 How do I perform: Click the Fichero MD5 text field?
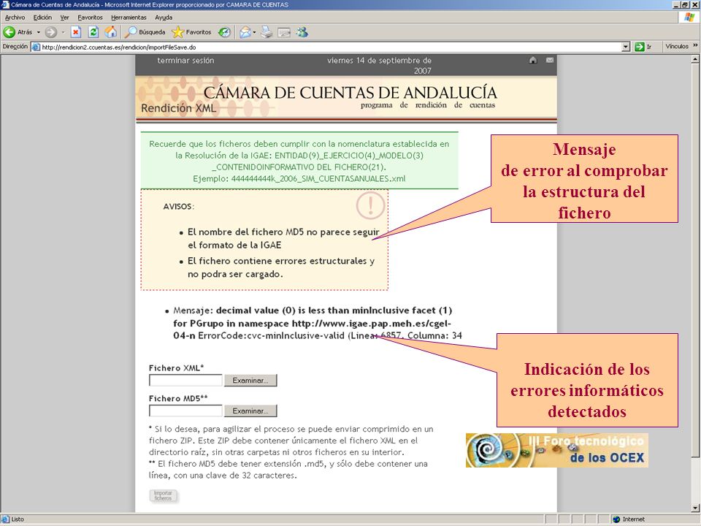185,411
